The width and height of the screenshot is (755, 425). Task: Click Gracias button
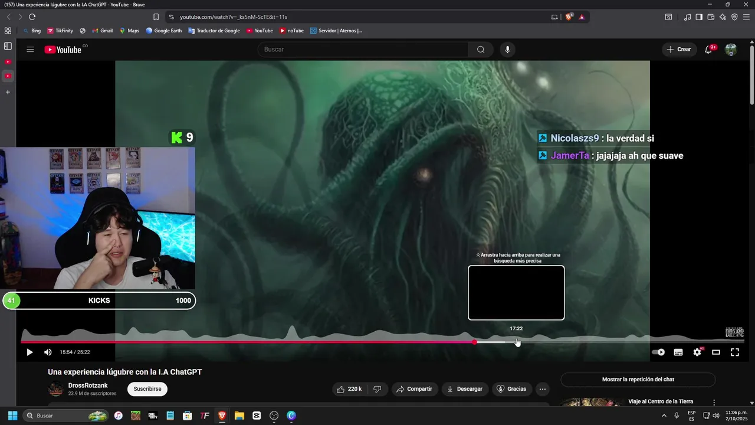511,389
